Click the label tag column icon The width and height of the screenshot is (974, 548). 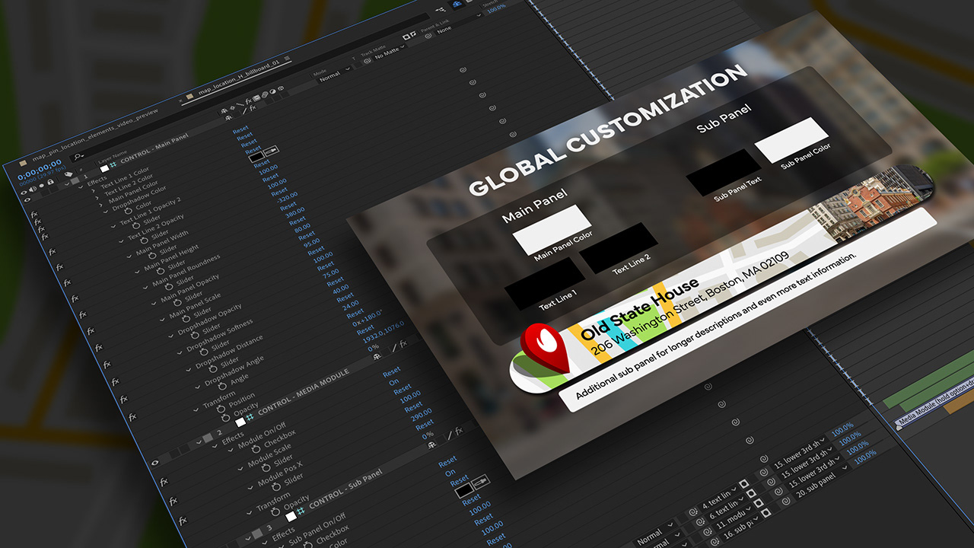point(68,174)
